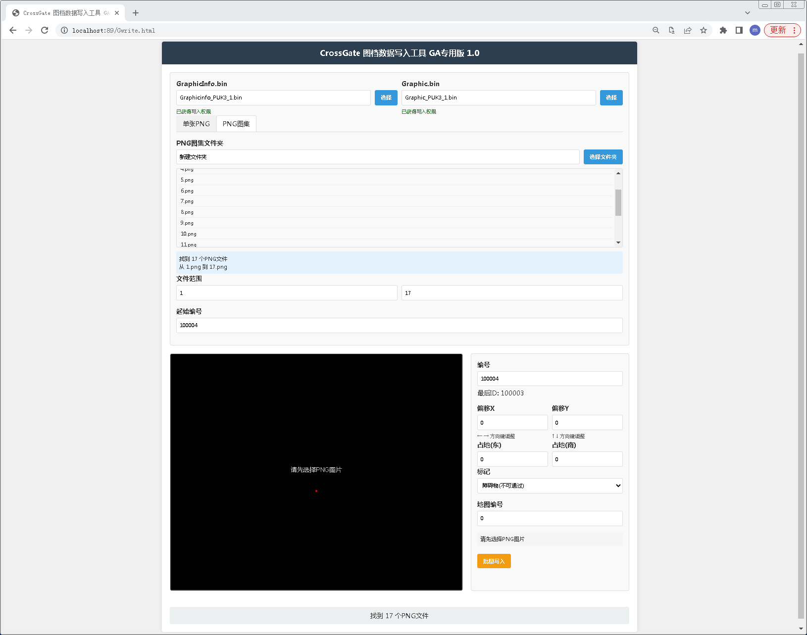Click the 文件范围 end field with 17
807x635 pixels.
tap(512, 293)
